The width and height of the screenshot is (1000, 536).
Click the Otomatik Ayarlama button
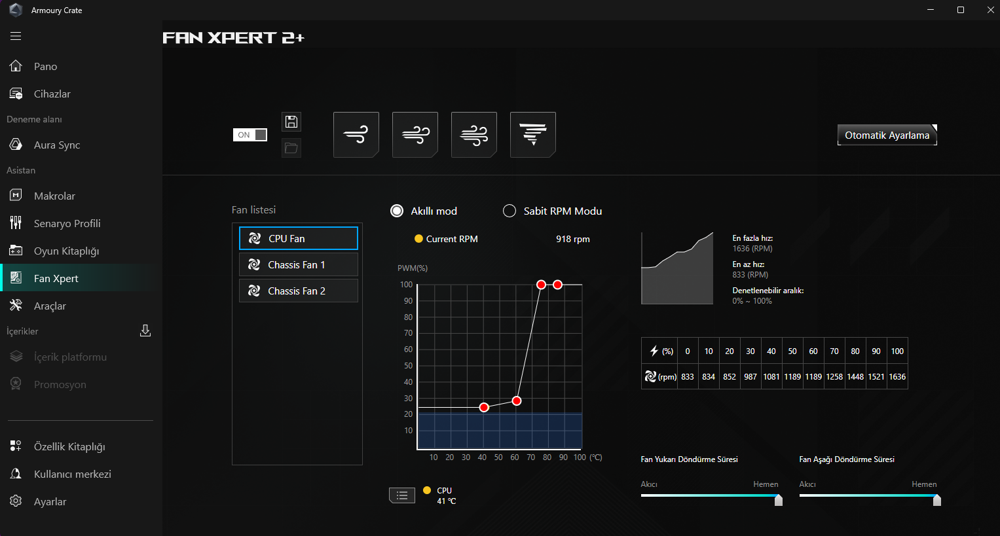pos(887,135)
